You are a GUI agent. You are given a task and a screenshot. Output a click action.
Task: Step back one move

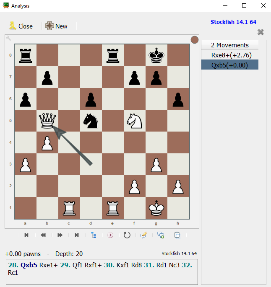[43, 235]
